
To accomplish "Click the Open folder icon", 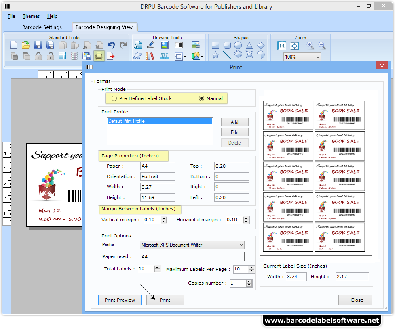I will [25, 45].
